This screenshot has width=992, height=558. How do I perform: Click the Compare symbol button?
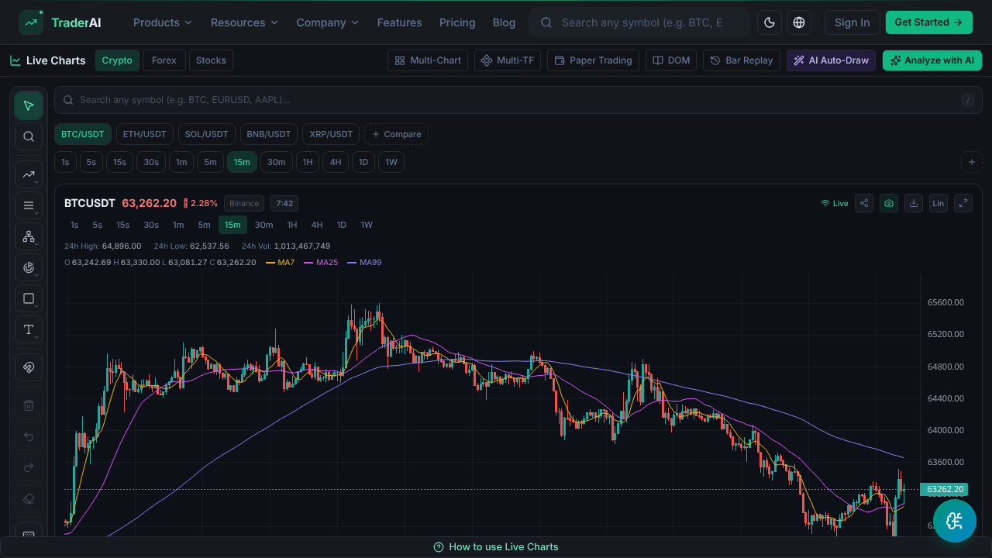(x=396, y=134)
